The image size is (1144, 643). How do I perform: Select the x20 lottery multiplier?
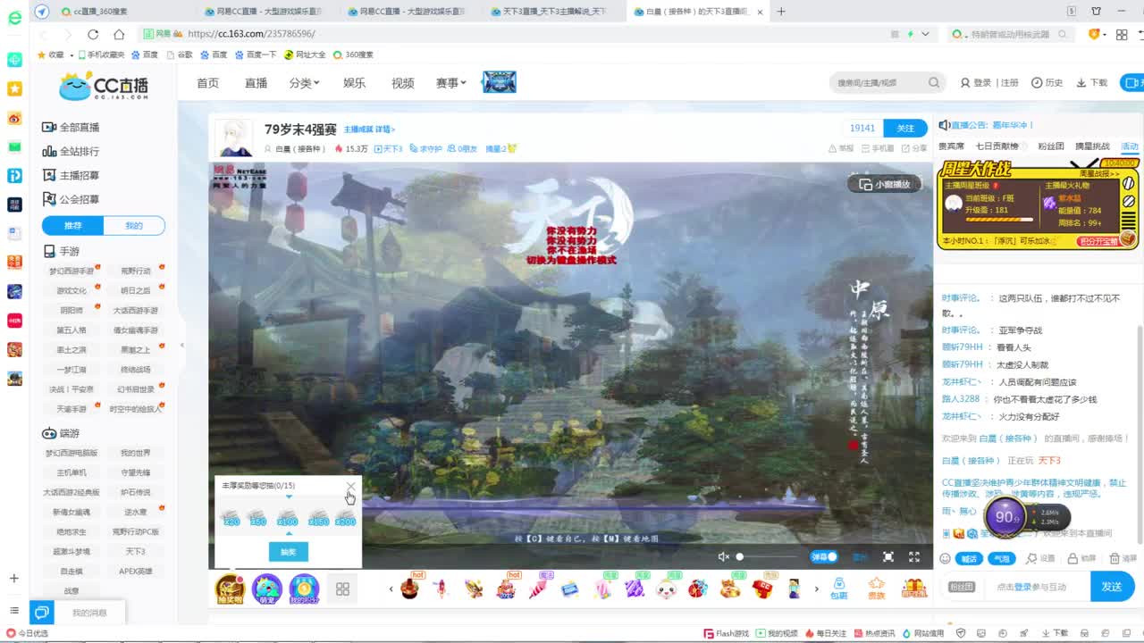(x=231, y=519)
